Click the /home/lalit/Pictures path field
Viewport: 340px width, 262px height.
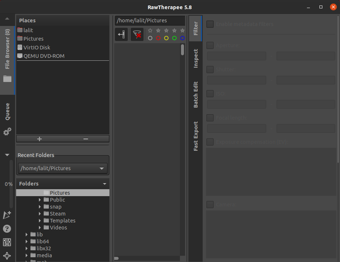point(149,20)
